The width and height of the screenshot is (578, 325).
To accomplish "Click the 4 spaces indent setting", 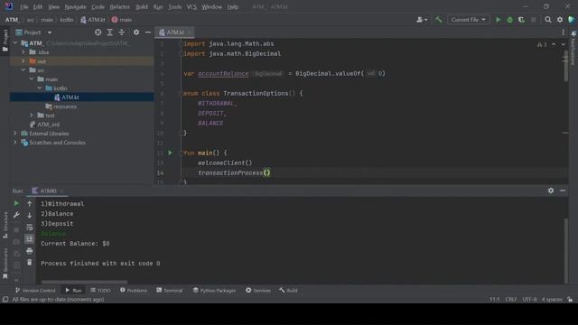I will 552,300.
